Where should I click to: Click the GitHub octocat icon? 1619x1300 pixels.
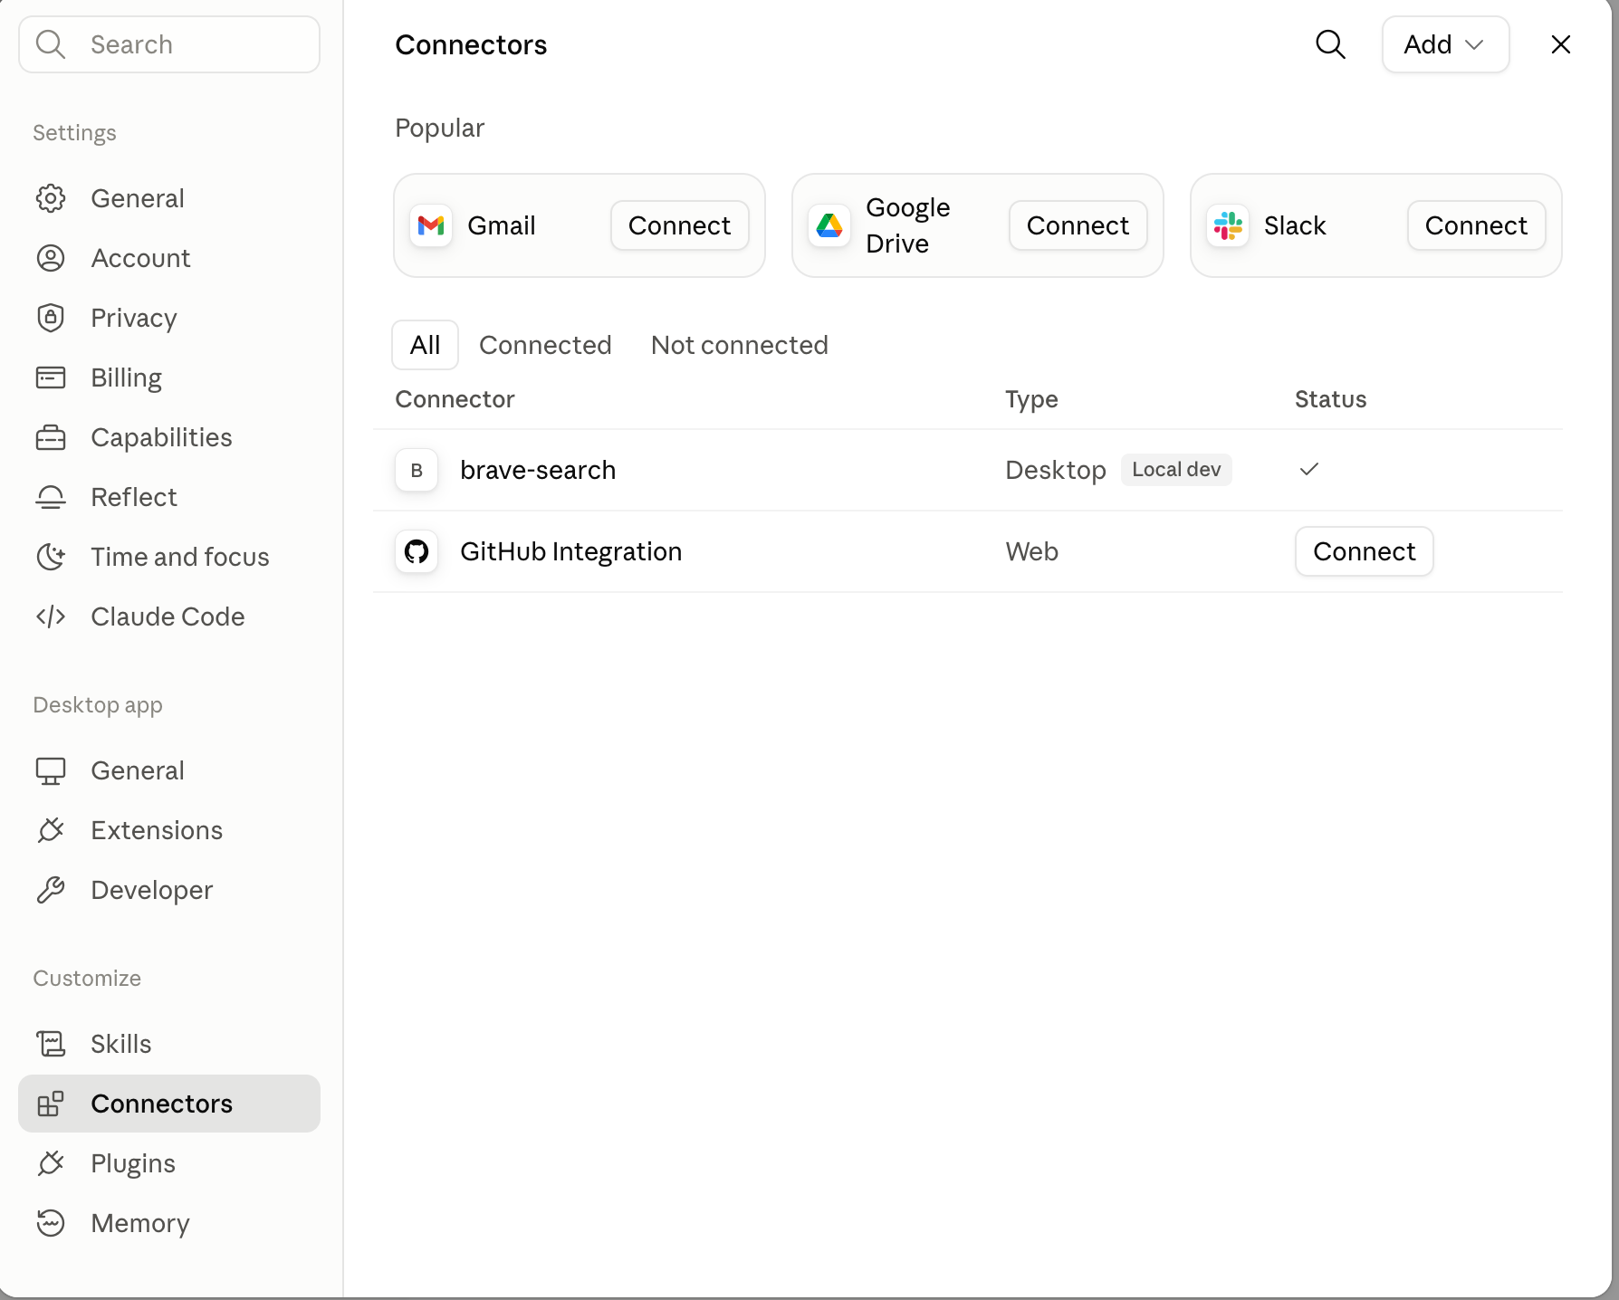click(417, 551)
